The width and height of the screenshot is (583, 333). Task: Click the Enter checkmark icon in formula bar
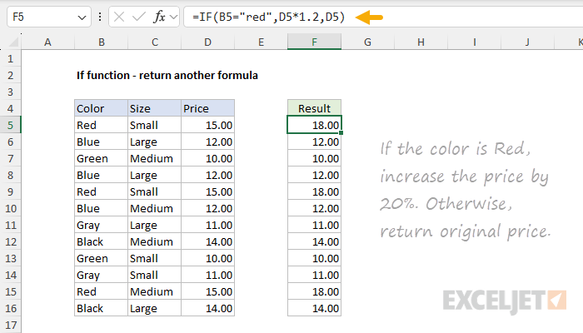[139, 17]
